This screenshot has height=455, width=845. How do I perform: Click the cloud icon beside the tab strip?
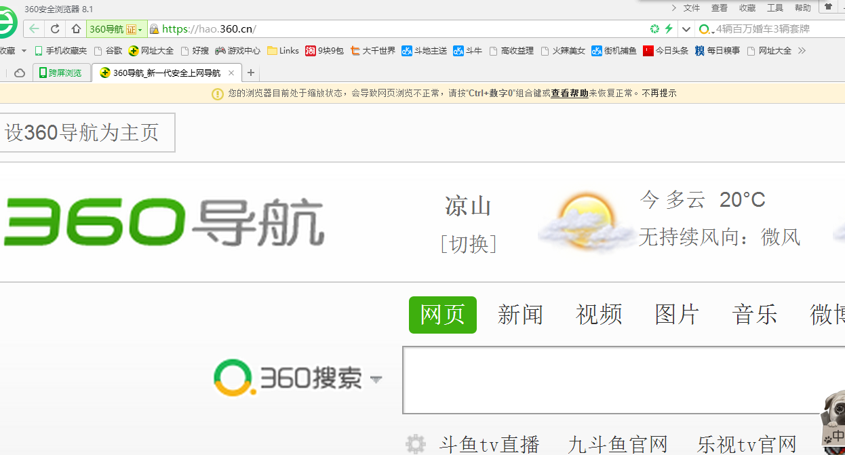pyautogui.click(x=20, y=73)
